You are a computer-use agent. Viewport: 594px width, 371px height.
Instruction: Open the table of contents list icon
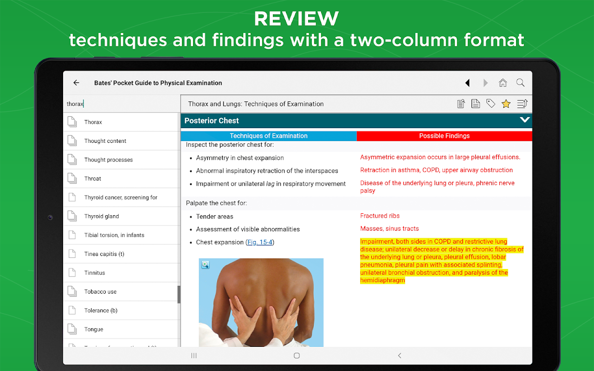[522, 104]
